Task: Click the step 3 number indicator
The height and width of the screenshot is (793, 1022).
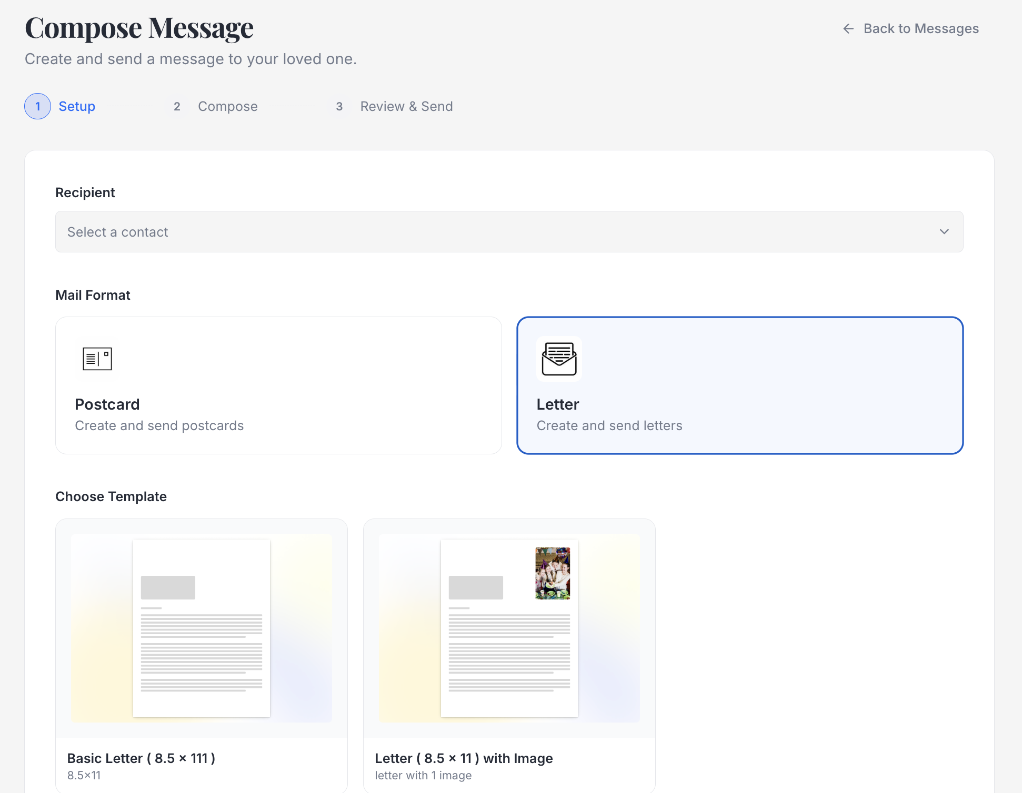Action: point(339,106)
